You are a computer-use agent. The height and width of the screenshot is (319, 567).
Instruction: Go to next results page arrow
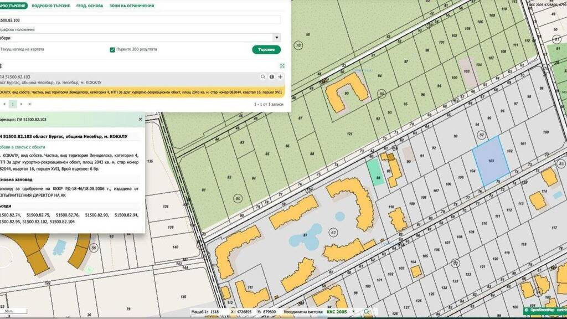pos(22,104)
